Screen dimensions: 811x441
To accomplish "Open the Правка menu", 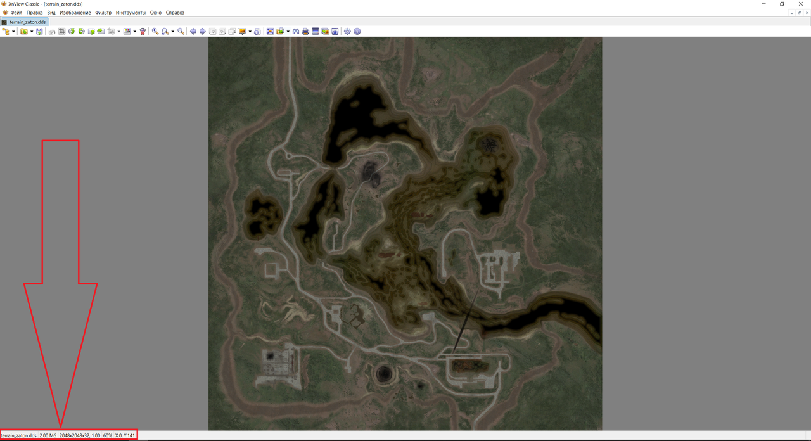I will pyautogui.click(x=35, y=13).
